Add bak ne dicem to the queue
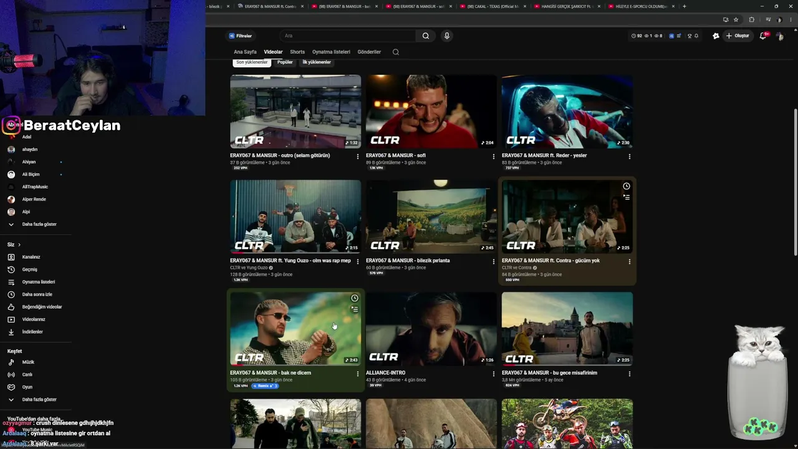 355,309
